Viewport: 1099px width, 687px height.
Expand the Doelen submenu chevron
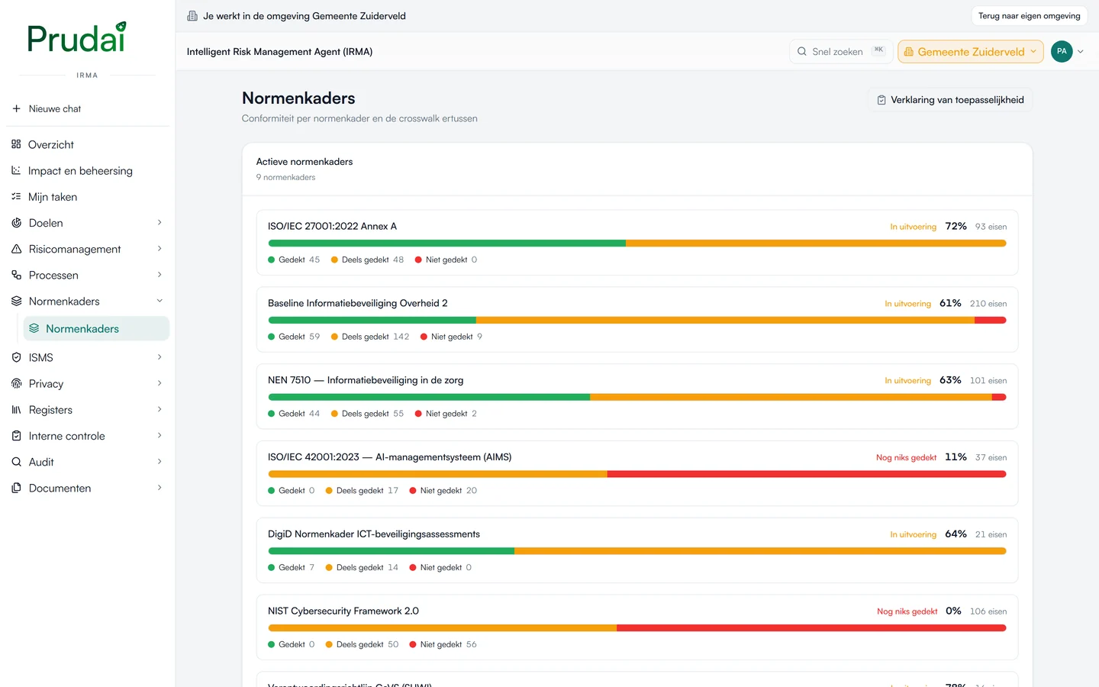point(160,223)
